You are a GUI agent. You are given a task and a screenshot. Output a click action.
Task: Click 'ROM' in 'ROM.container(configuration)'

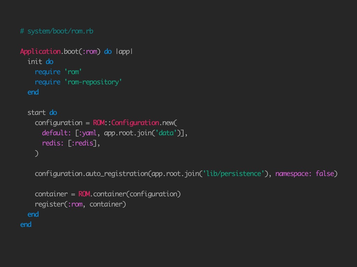click(x=84, y=194)
